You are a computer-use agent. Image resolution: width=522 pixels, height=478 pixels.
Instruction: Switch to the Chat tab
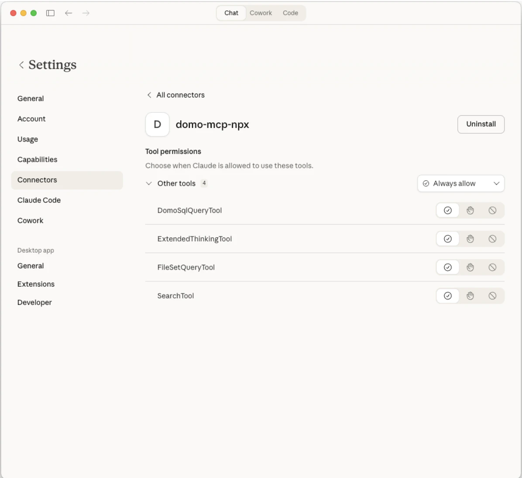pyautogui.click(x=231, y=13)
